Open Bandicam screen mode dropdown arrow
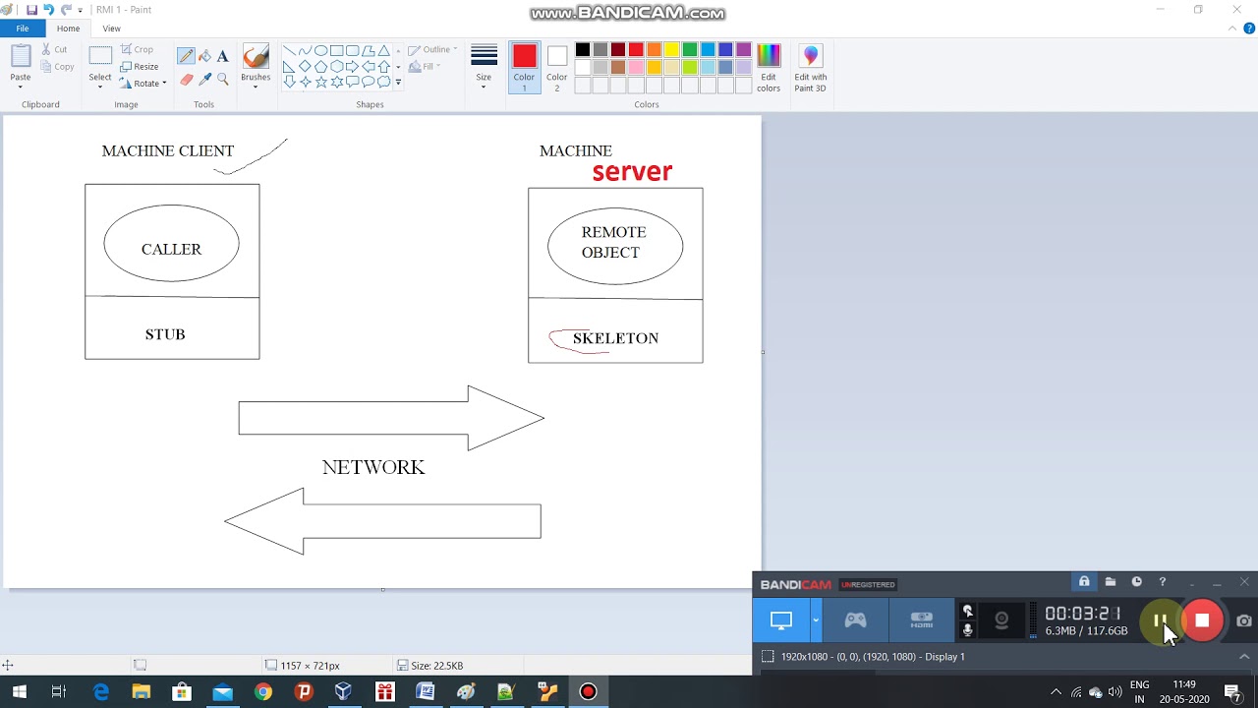 point(815,620)
